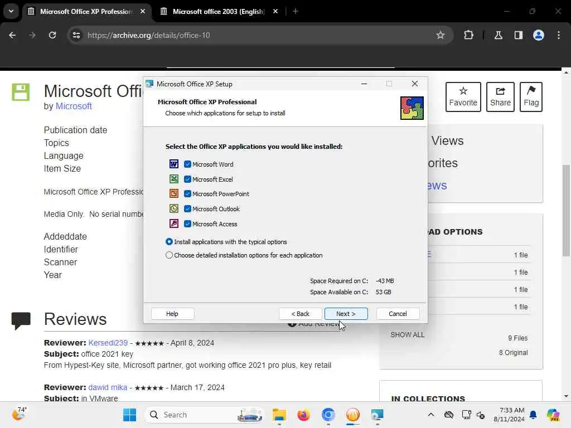Click the Excel application icon
This screenshot has height=428, width=571.
point(174,179)
